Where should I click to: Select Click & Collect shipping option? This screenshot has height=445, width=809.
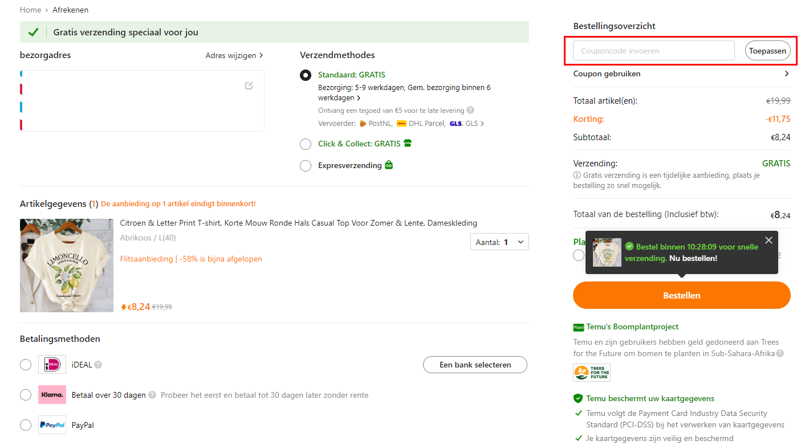pos(306,144)
